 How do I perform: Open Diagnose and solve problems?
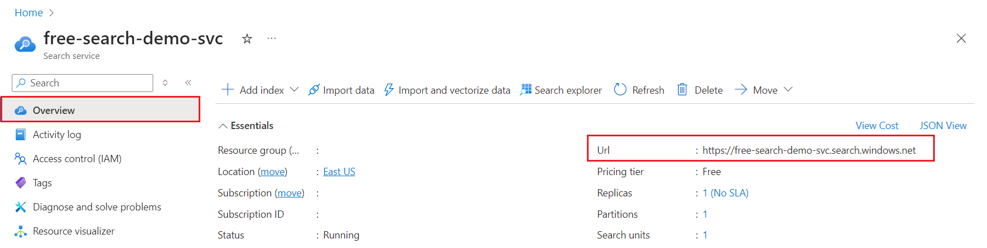click(97, 207)
